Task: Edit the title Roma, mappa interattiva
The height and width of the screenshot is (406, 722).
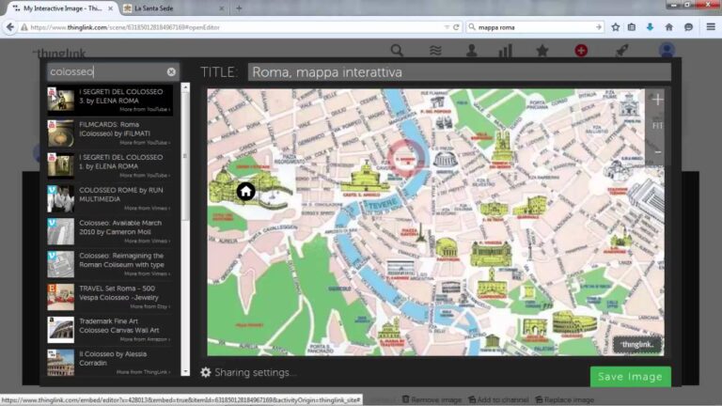Action: point(459,72)
